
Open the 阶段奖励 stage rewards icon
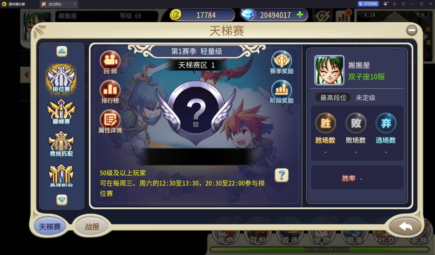point(282,92)
